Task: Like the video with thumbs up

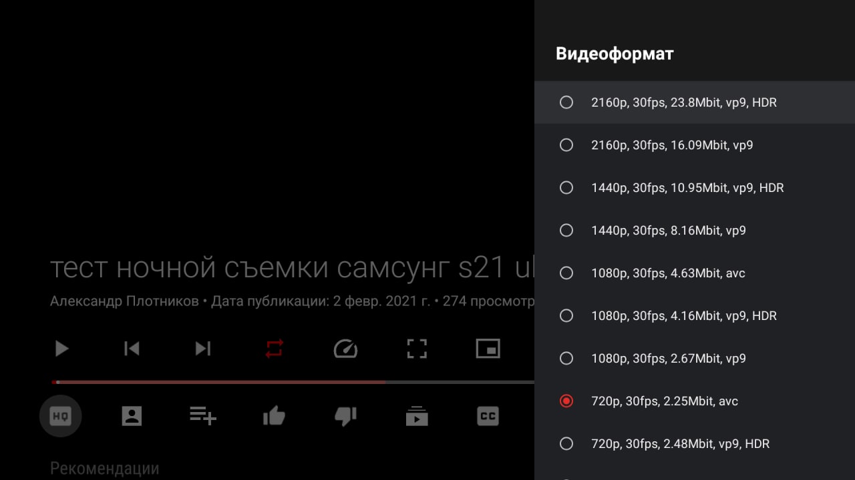Action: pos(274,417)
